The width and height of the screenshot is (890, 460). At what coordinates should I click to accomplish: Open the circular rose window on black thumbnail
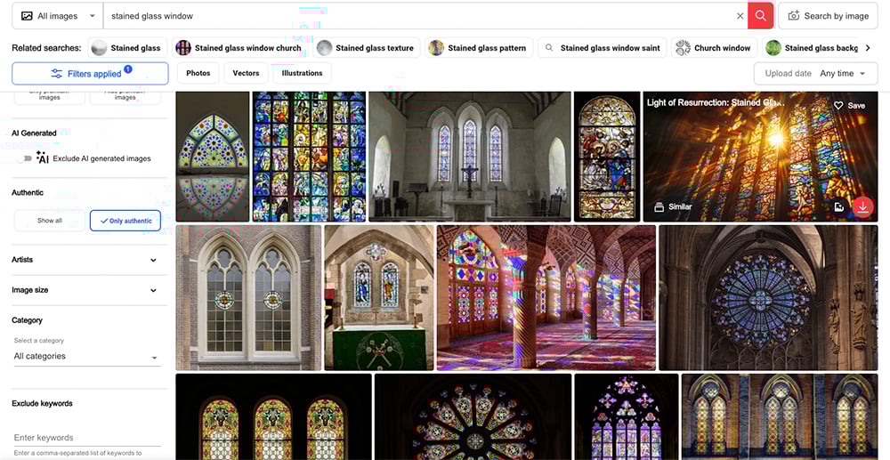tap(473, 416)
